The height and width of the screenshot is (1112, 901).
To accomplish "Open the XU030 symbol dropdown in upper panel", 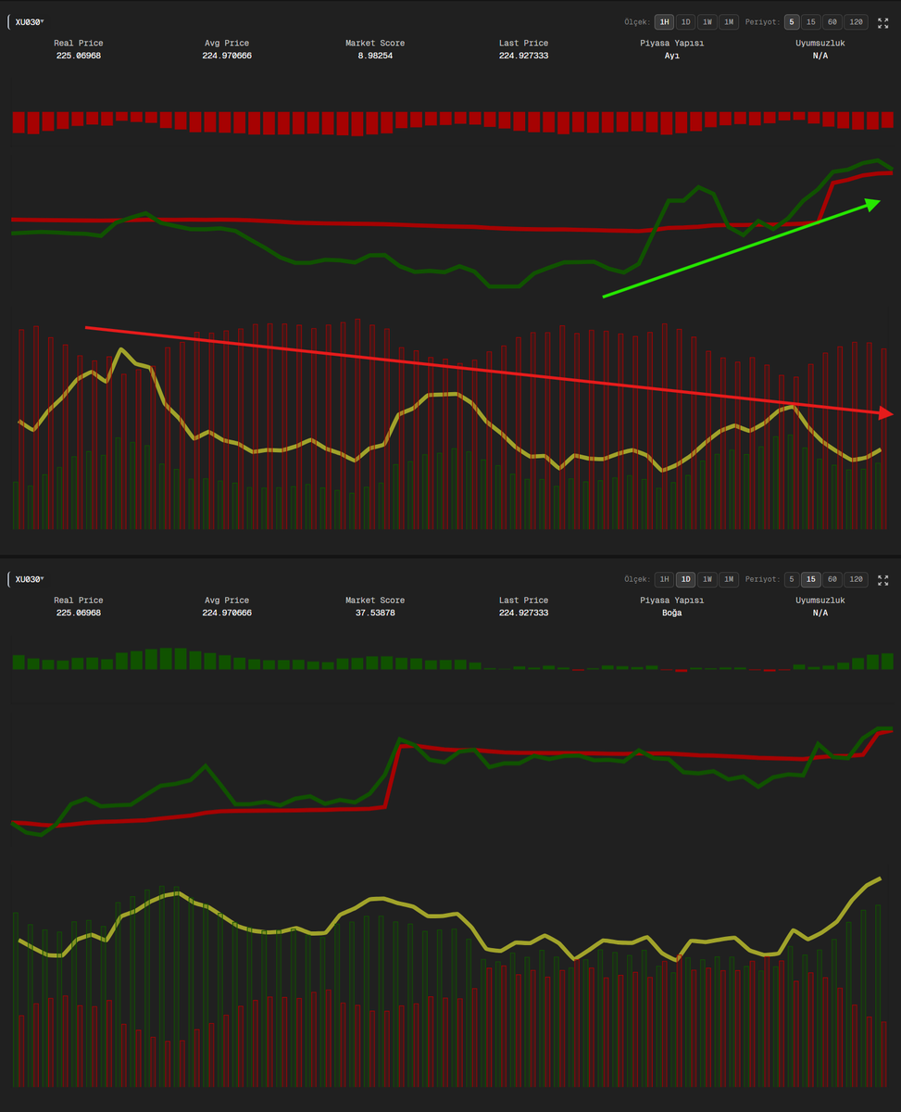I will point(30,21).
